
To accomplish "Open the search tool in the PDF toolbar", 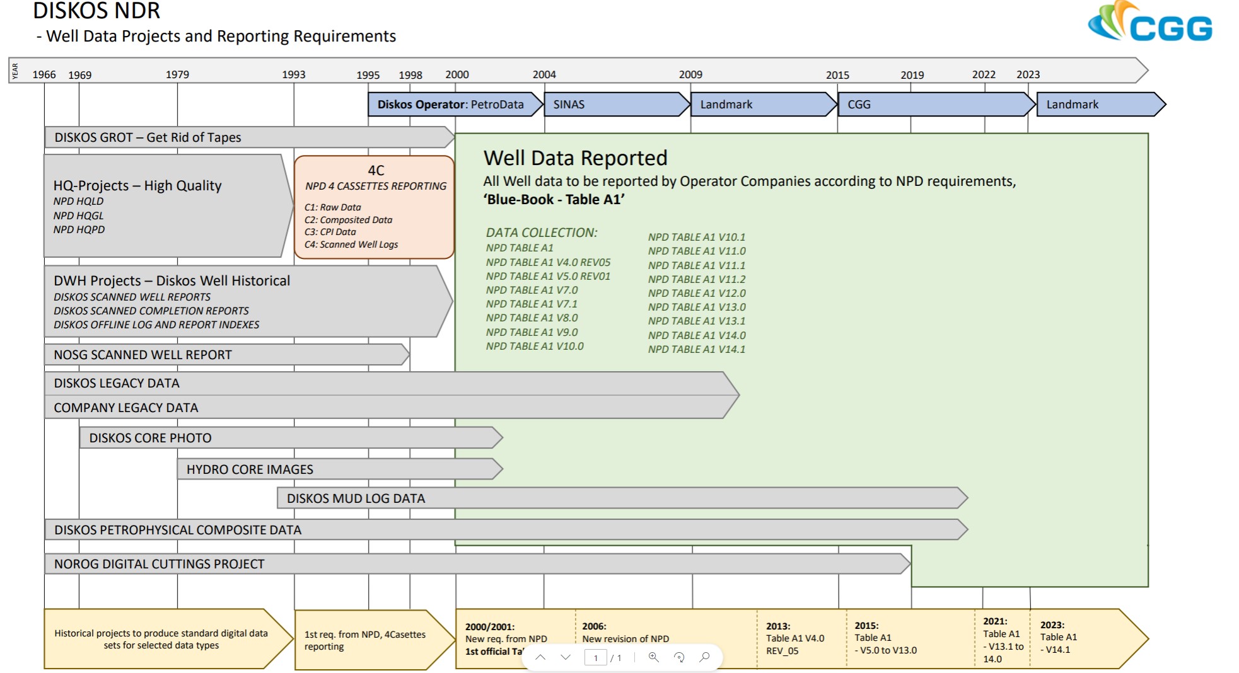I will (x=704, y=657).
